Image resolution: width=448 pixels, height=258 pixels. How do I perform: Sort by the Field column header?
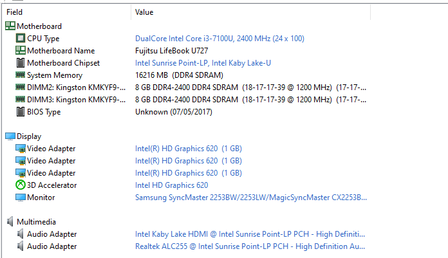coord(67,12)
